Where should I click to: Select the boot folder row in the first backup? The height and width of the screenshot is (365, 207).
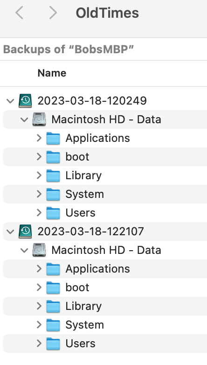[105, 157]
